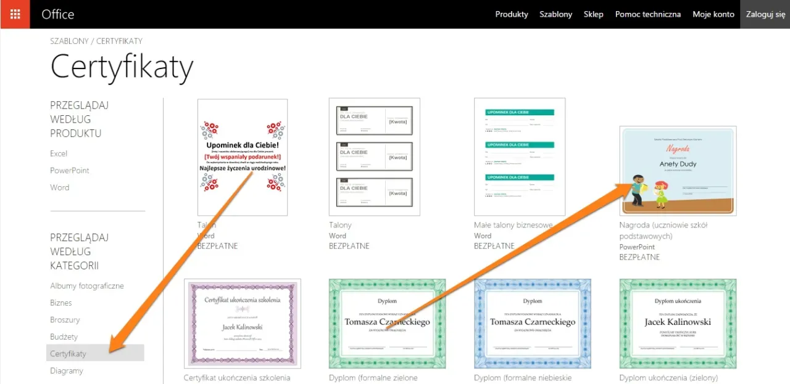The height and width of the screenshot is (384, 790).
Task: Open the teal Małe talony biznesowe thumbnail
Action: click(x=520, y=157)
